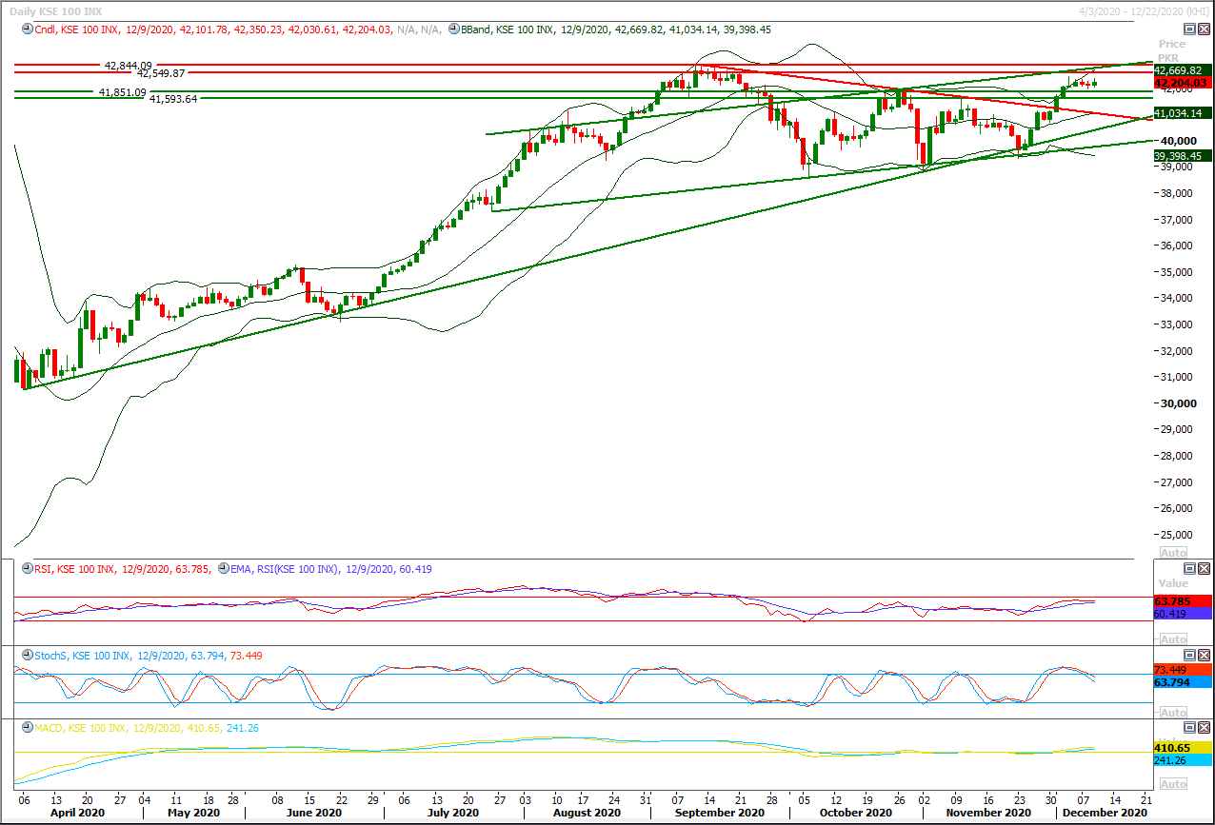This screenshot has height=825, width=1215.
Task: Click the Daily KSE 100 INX title
Action: pyautogui.click(x=55, y=9)
